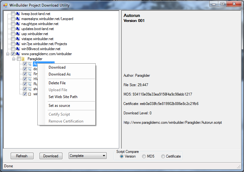The width and height of the screenshot is (244, 172).
Task: Click the script icon beside Autorun
Action: (29, 64)
